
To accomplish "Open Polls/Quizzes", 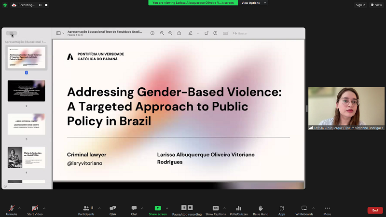I will (238, 208).
